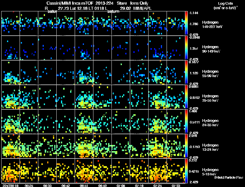Click the 3.272 color scale maximum value

193,160
